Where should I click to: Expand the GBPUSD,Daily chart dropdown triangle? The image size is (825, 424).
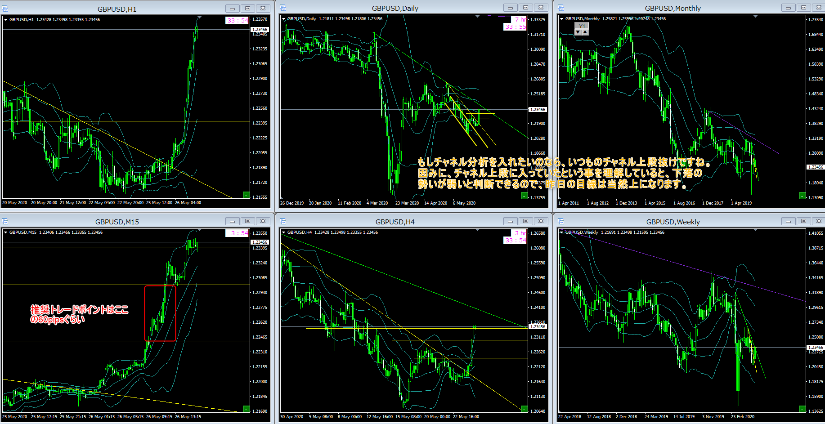coord(283,19)
